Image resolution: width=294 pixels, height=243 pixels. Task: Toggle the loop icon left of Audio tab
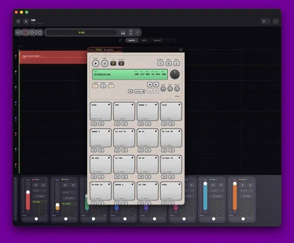(120, 40)
